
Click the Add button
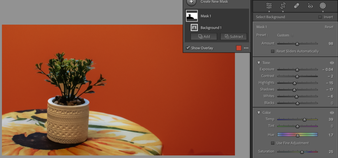click(204, 37)
